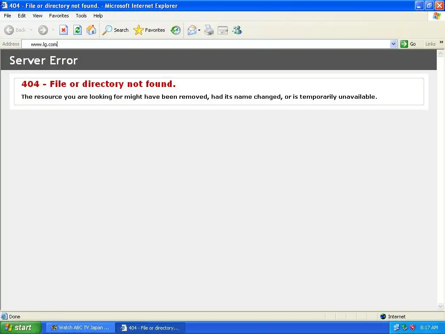This screenshot has width=445, height=334.
Task: Expand the Mail button dropdown arrow
Action: click(x=199, y=30)
